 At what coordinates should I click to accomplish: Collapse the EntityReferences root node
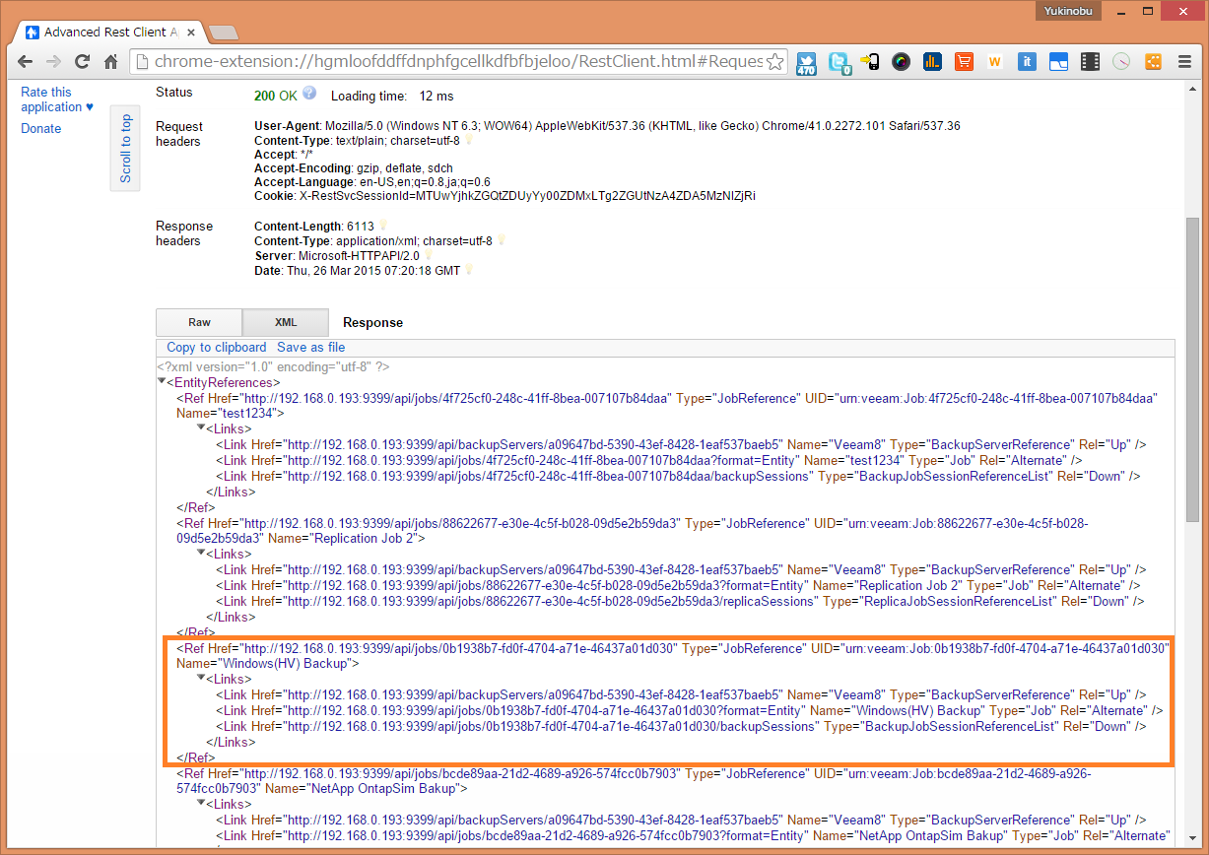pos(162,381)
